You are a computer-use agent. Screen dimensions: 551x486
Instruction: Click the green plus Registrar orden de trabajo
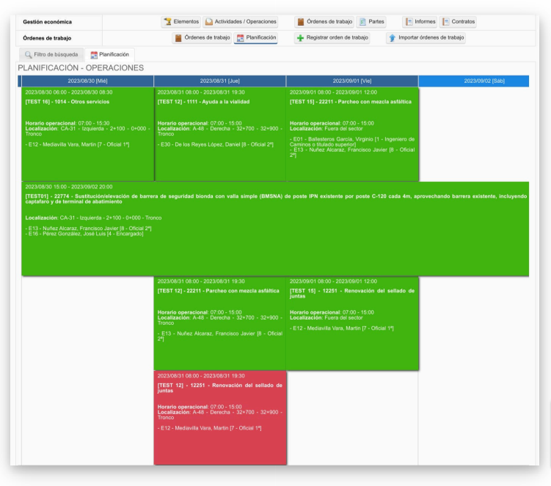coord(332,38)
